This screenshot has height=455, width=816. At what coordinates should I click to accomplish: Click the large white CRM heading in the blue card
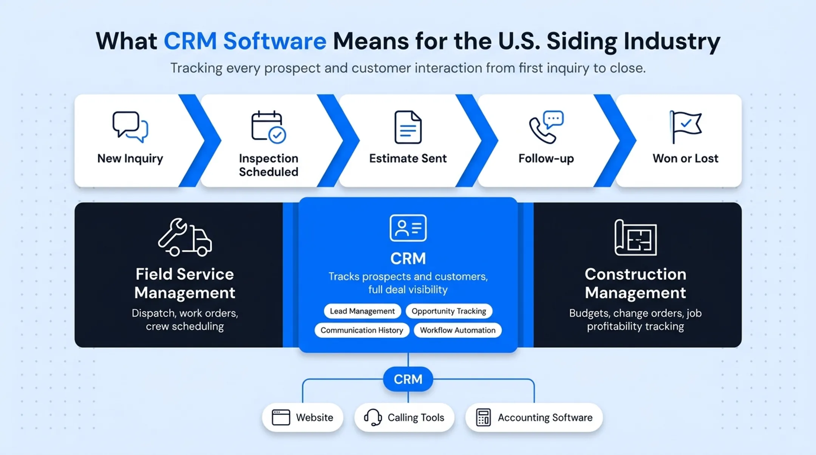[408, 259]
